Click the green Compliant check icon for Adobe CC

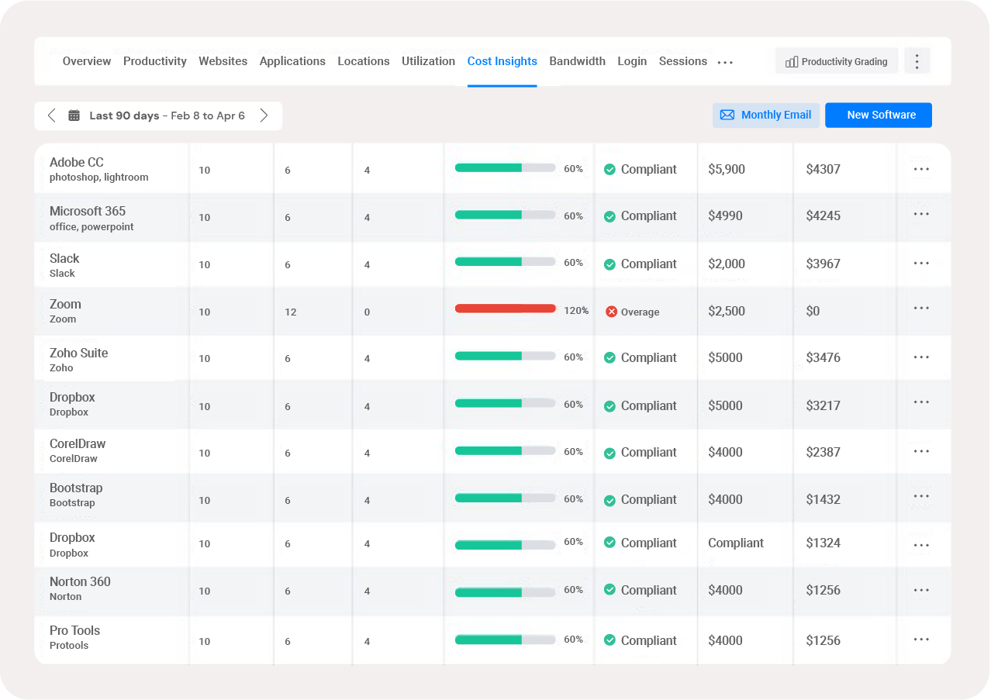coord(609,169)
